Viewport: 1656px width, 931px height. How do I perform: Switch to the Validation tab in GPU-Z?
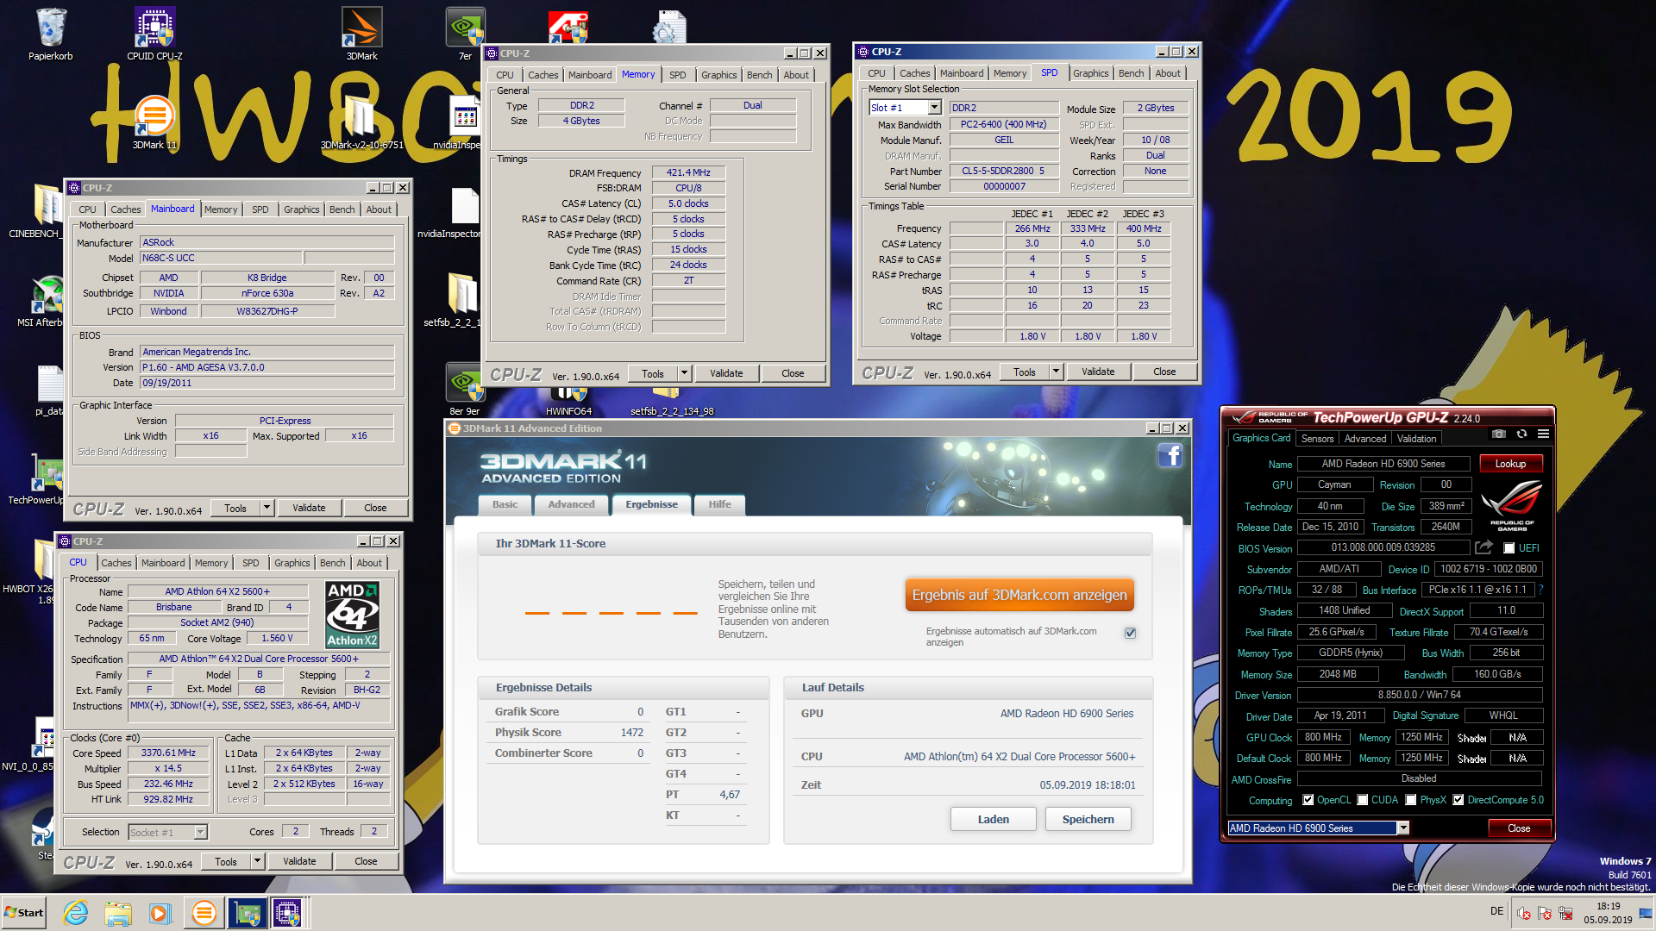point(1416,439)
